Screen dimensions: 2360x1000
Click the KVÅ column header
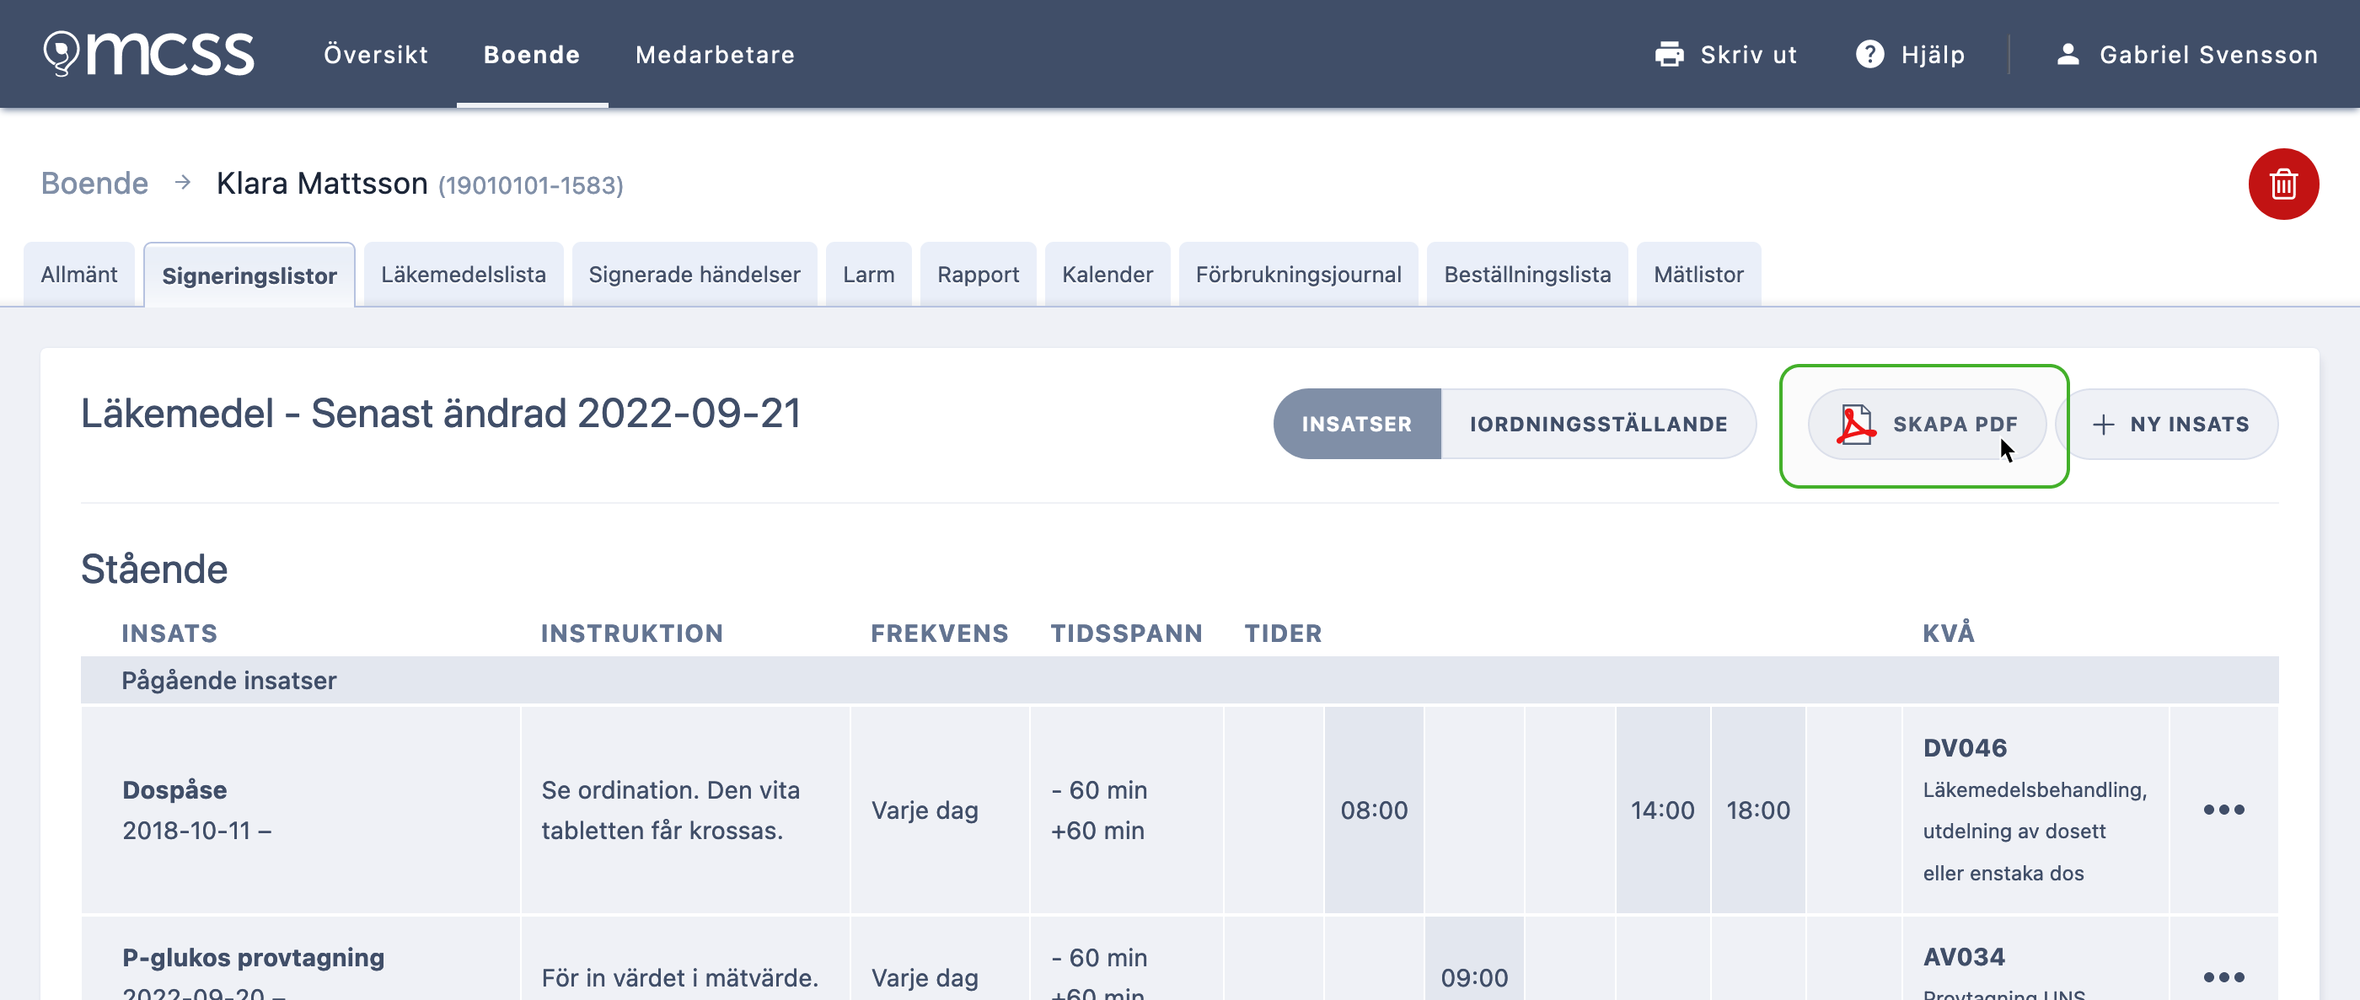pos(1948,633)
